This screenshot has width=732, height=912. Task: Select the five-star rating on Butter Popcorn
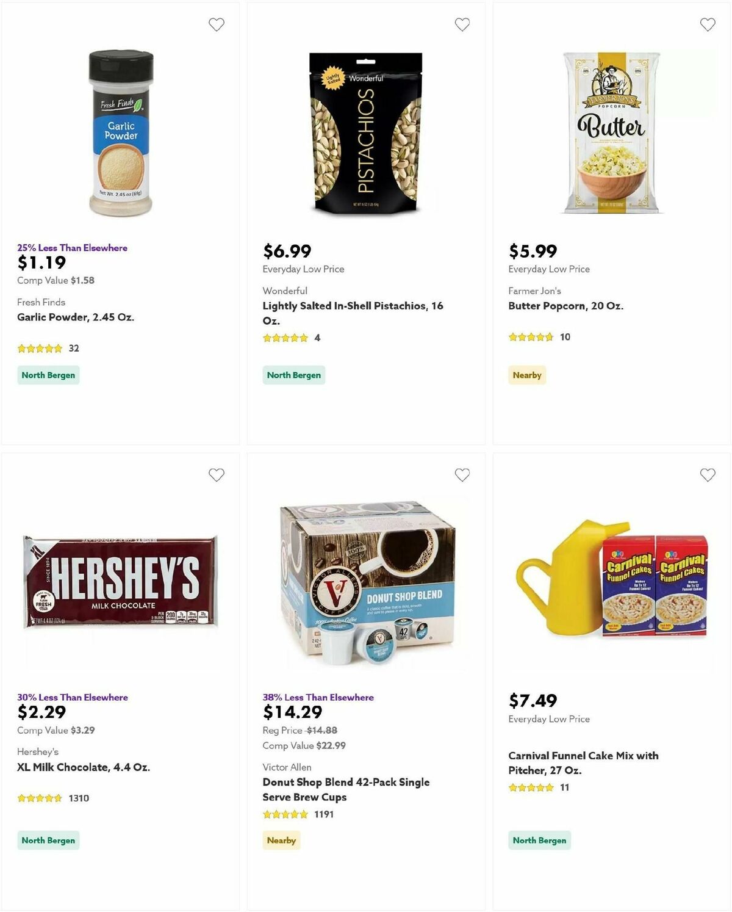(530, 336)
